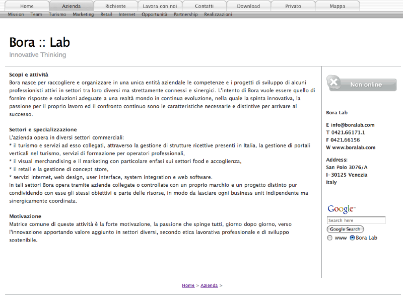Image resolution: width=403 pixels, height=300 pixels.
Task: Follow the Azienda breadcrumb link
Action: (x=209, y=285)
